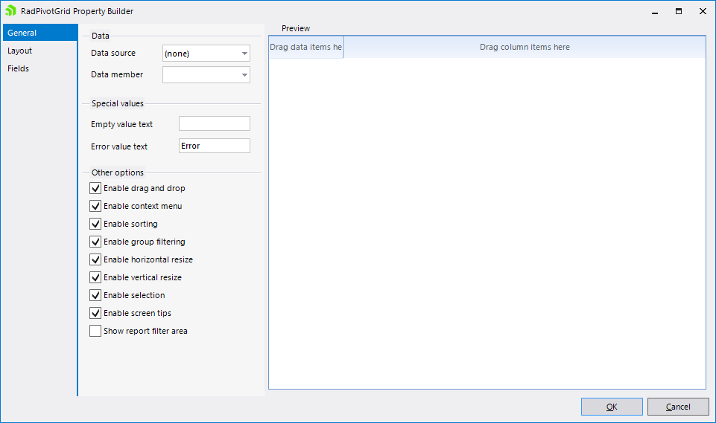716x423 pixels.
Task: Click the OK button
Action: [612, 407]
